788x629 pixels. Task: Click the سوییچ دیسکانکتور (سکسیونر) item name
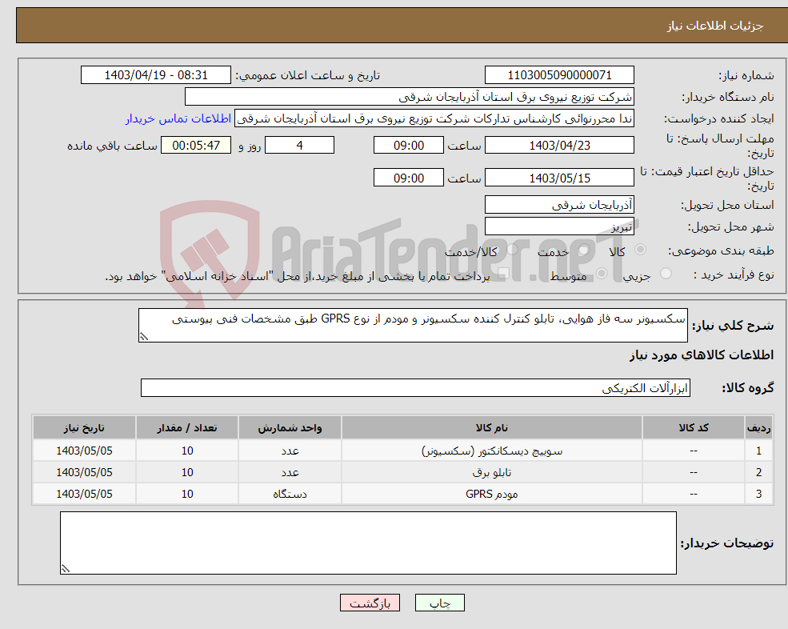tap(492, 451)
